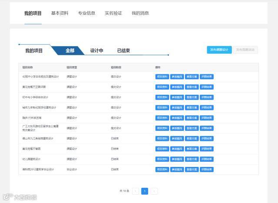Open 评图结果 for 佛山市九江养老院建筑设计

pyautogui.click(x=207, y=138)
